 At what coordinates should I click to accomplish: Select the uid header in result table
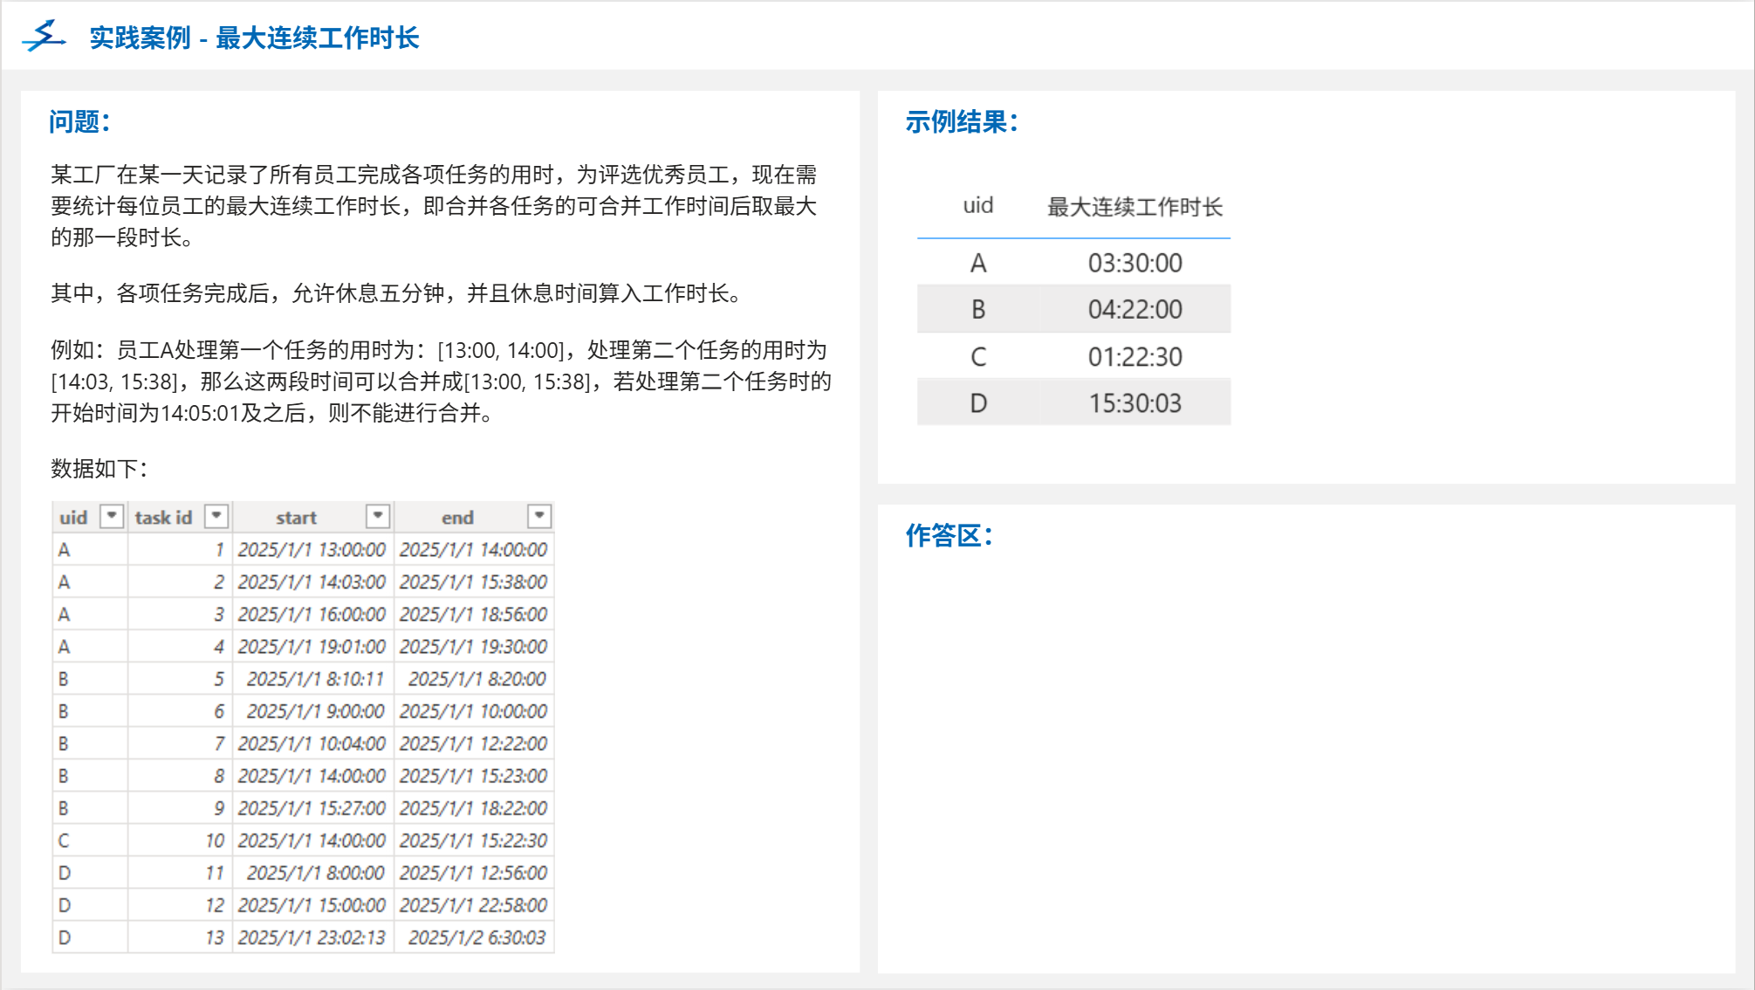click(x=977, y=206)
